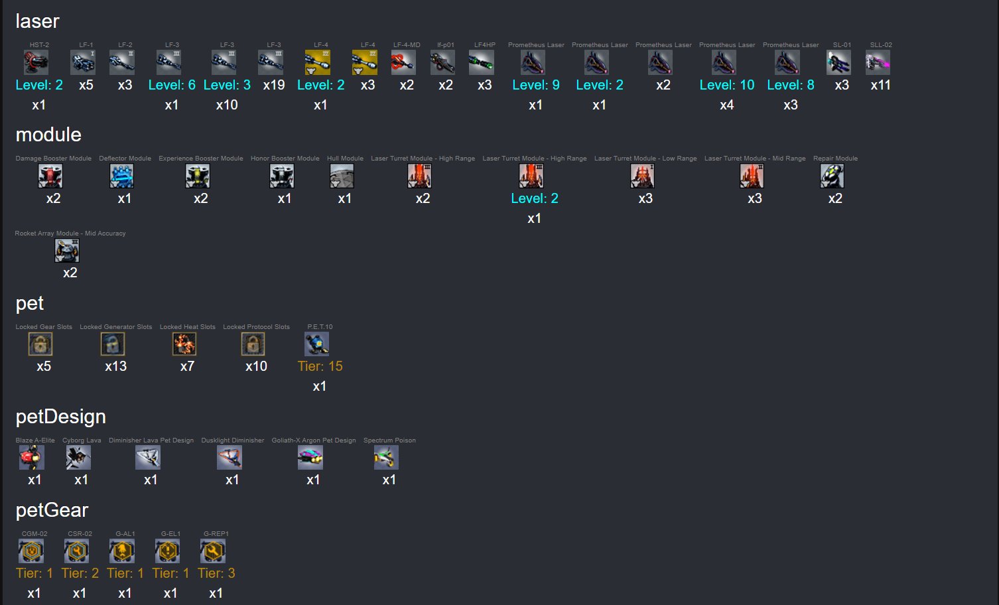
Task: Select the Damage Booster Module icon
Action: tap(50, 176)
